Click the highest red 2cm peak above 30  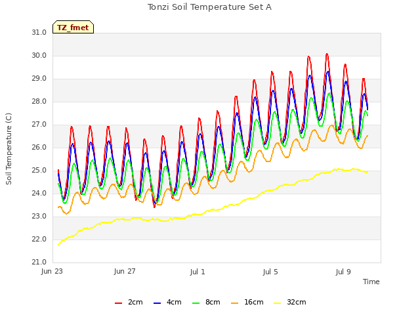[327, 54]
